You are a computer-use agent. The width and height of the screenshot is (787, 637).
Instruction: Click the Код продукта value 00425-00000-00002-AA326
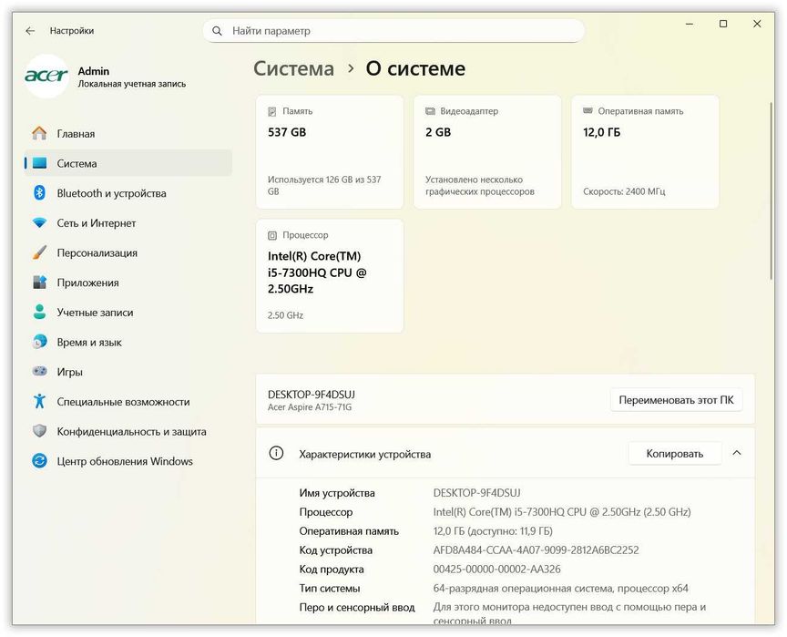tap(497, 570)
